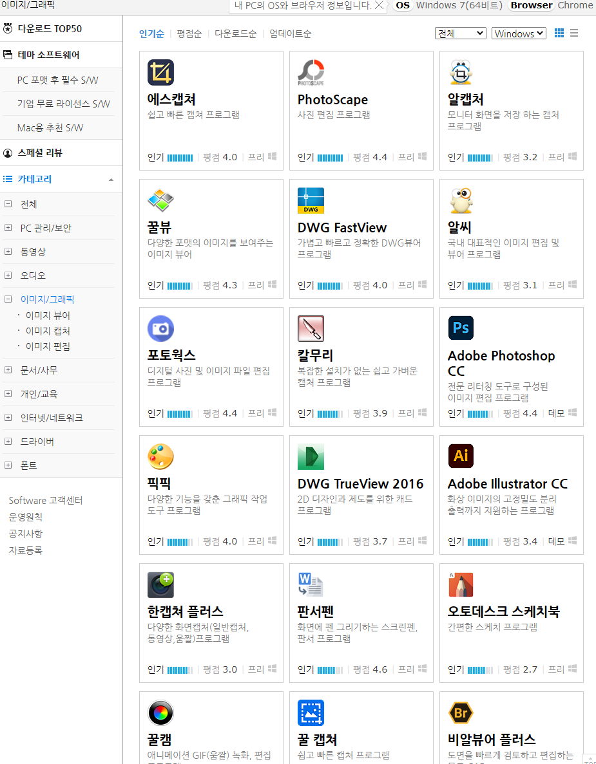Screen dimensions: 596x764
Task: Click the 알씨 app icon
Action: [x=461, y=200]
